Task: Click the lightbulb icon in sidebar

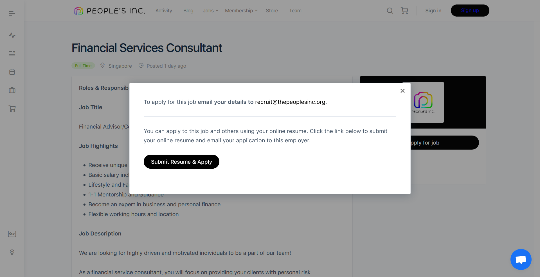Action: coord(12,252)
